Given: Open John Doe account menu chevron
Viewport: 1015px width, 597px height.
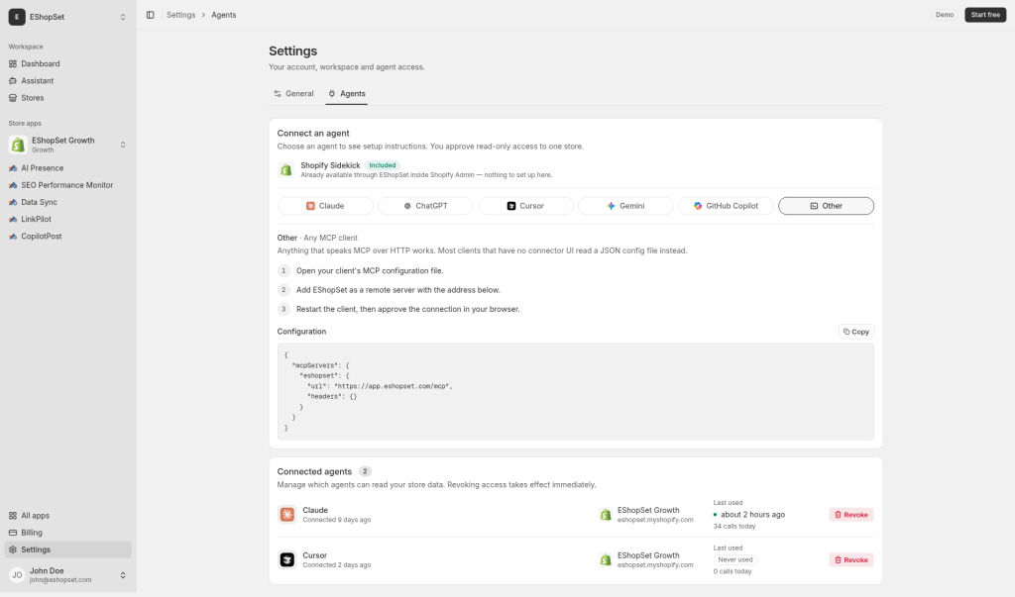Looking at the screenshot, I should tap(123, 575).
